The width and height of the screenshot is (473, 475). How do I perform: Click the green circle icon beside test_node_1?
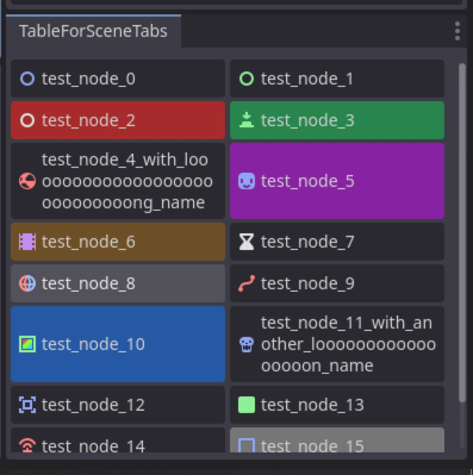[247, 79]
